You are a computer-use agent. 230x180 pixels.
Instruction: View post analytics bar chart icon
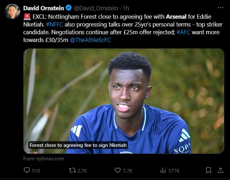(163, 170)
